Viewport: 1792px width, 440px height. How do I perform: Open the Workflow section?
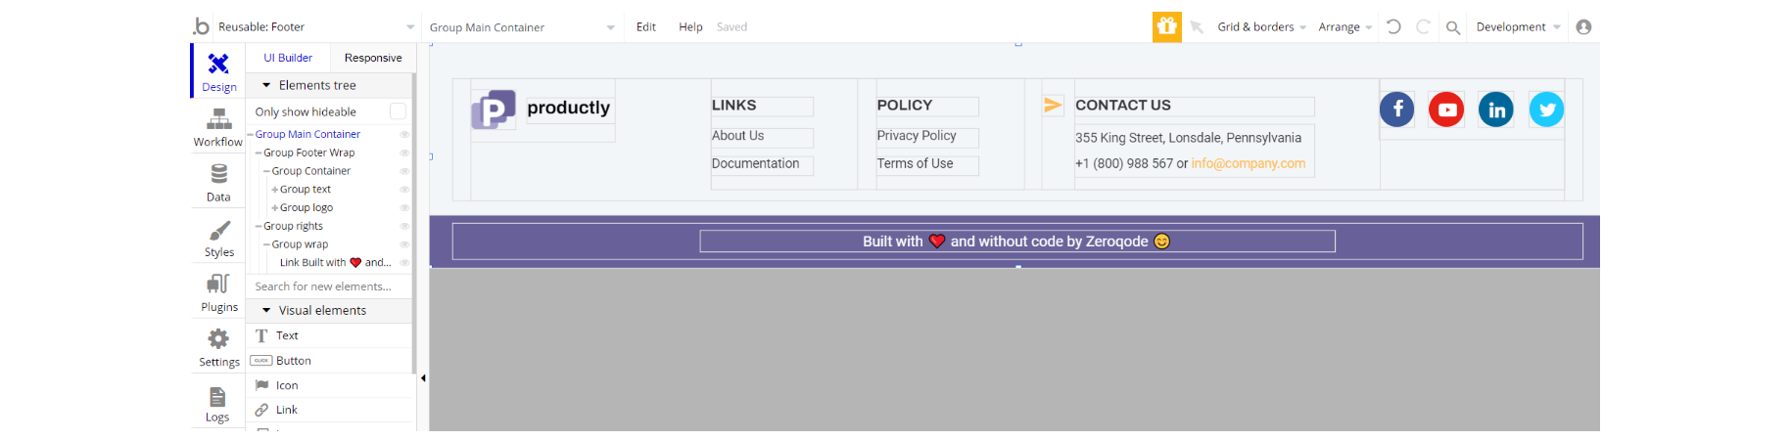218,127
